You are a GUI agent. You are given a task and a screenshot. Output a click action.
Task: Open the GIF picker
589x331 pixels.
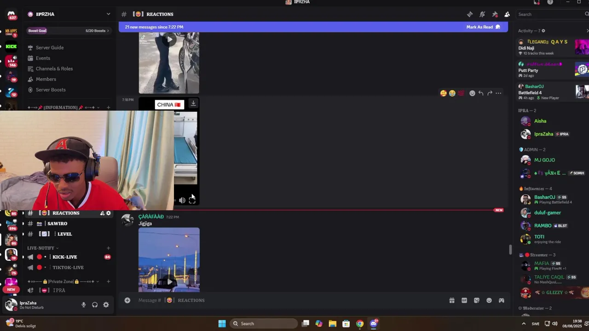point(464,300)
